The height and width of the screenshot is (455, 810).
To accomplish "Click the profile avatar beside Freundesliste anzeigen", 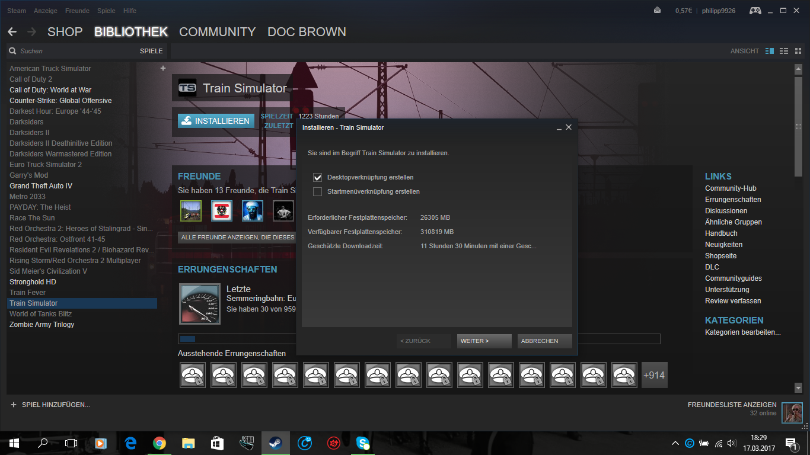I will [x=792, y=413].
